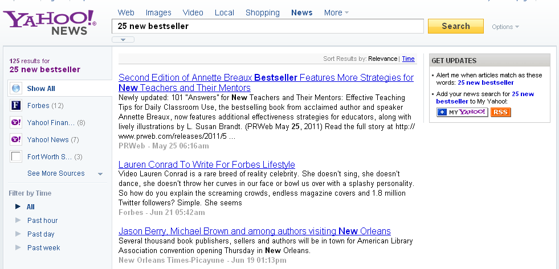Expand the panel below the search box

(x=123, y=39)
